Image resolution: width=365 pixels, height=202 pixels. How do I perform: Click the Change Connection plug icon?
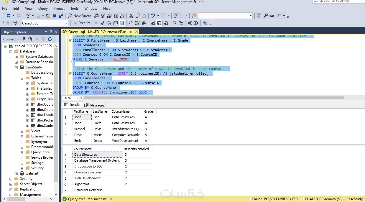coord(15,23)
